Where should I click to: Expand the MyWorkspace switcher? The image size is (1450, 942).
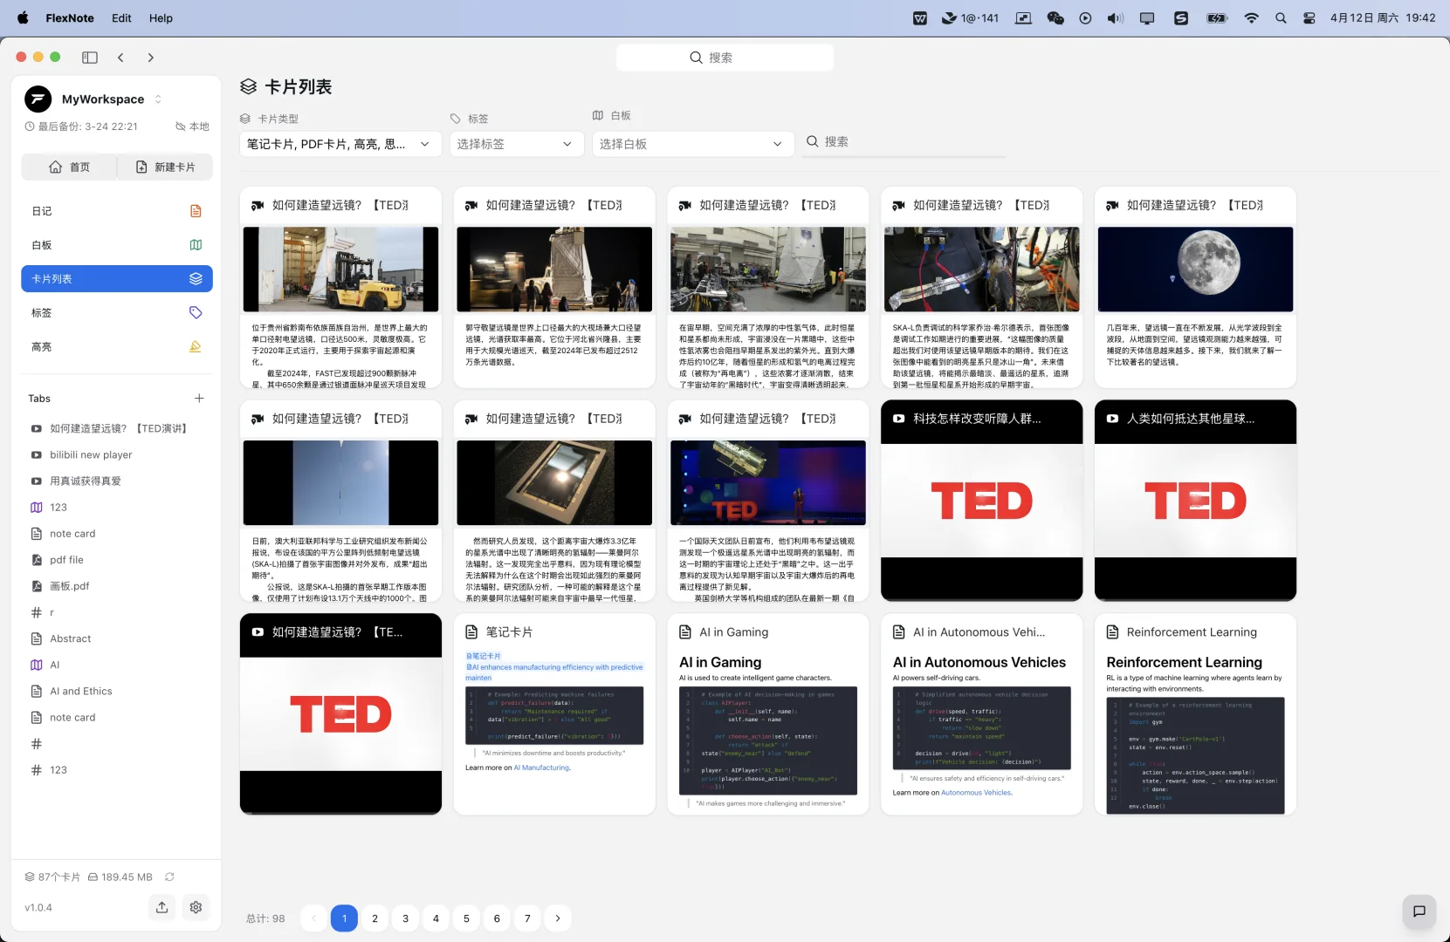coord(158,99)
